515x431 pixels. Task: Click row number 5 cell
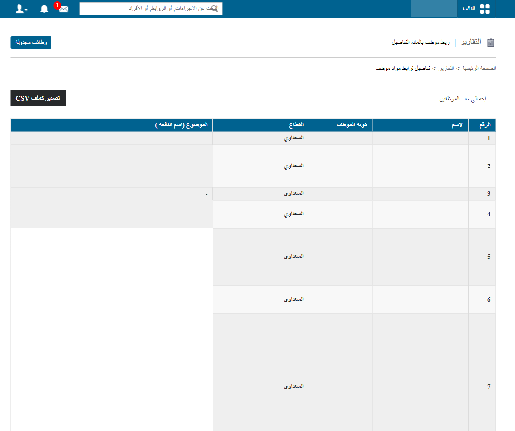pos(482,257)
